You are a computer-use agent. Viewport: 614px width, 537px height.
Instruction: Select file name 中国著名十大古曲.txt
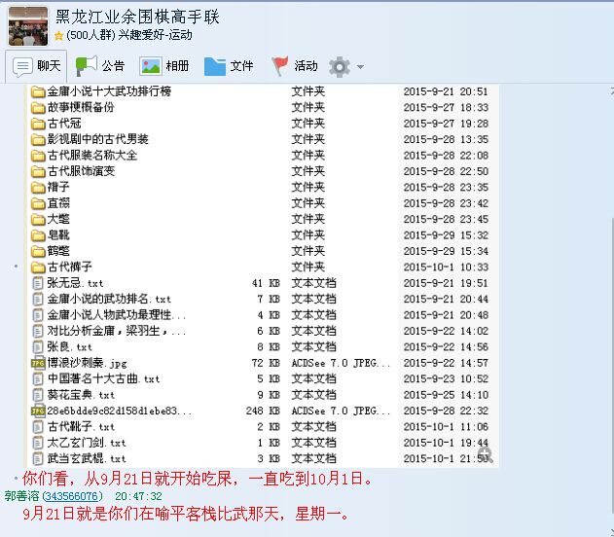coord(103,378)
